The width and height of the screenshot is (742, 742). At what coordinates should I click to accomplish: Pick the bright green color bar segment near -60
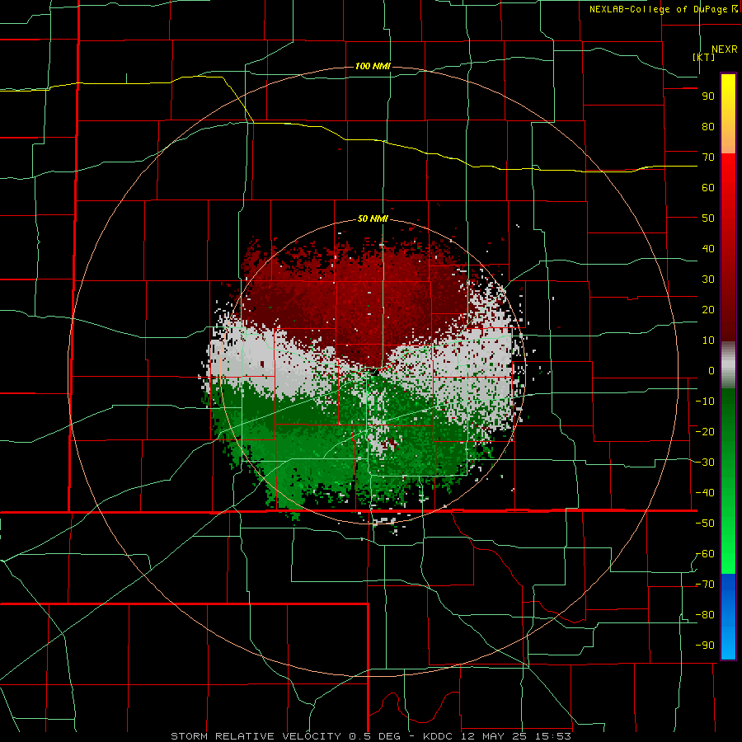point(728,558)
